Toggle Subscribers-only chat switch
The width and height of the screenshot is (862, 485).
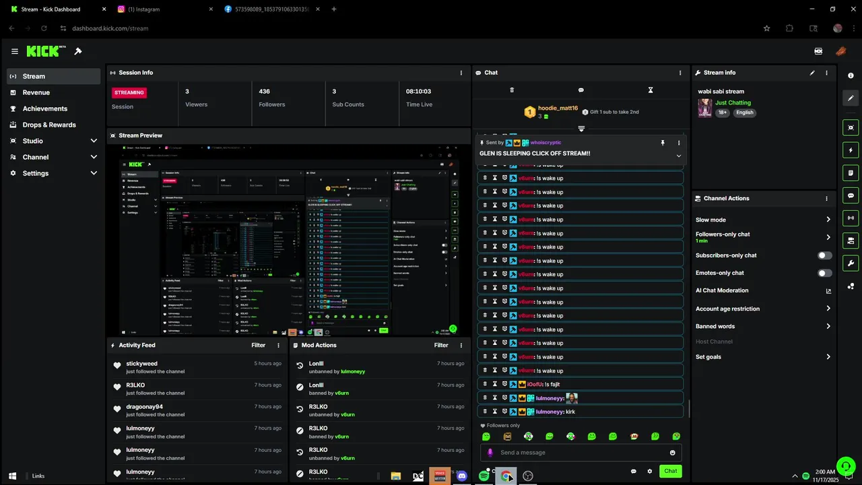pos(824,256)
